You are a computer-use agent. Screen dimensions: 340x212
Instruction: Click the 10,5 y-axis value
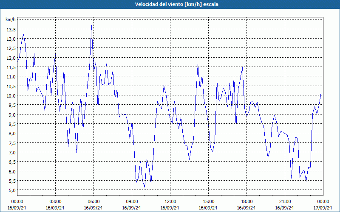(11, 86)
